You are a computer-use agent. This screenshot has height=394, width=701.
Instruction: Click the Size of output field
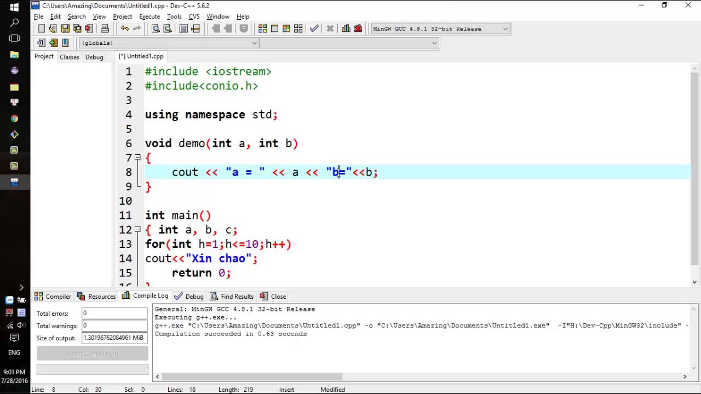[114, 338]
